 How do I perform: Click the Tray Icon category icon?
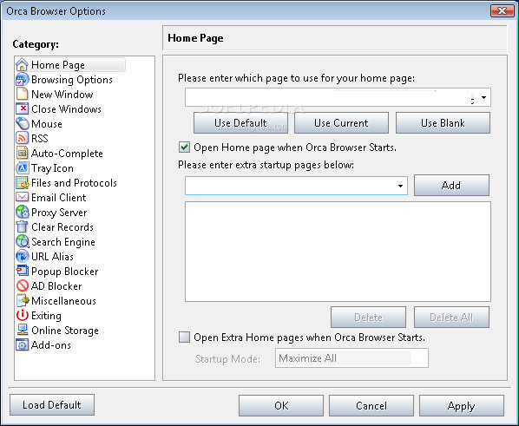coord(23,167)
